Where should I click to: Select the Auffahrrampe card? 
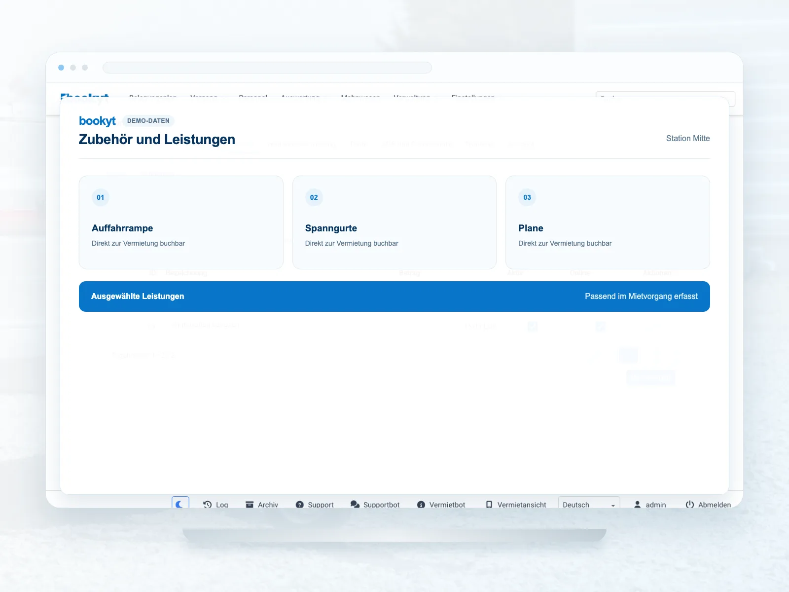(181, 222)
